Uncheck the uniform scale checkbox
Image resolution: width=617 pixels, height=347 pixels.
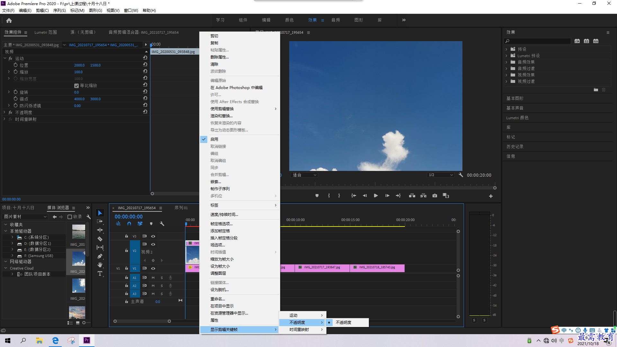[x=76, y=85]
